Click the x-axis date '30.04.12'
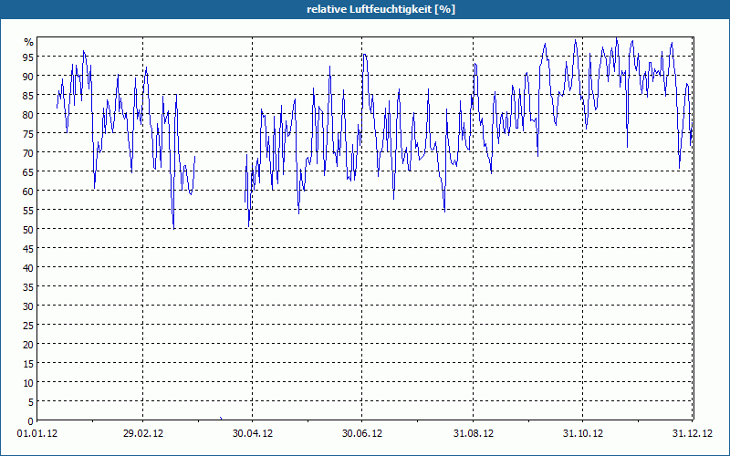730x456 pixels. [x=253, y=434]
